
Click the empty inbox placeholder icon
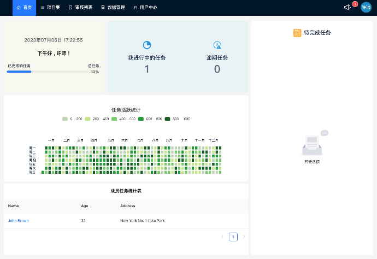click(313, 145)
